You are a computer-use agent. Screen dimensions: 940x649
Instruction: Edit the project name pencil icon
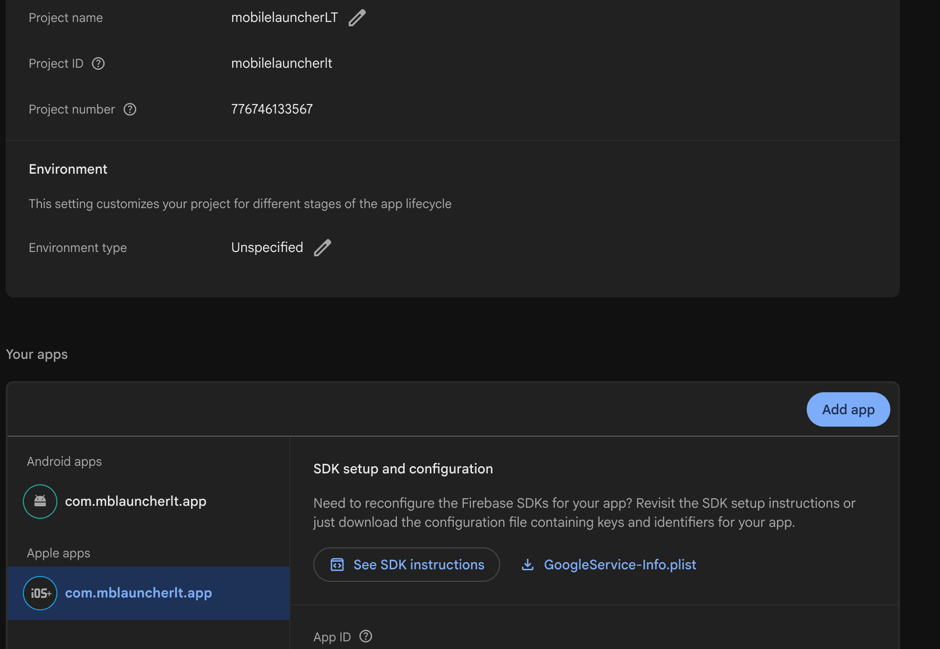tap(357, 18)
